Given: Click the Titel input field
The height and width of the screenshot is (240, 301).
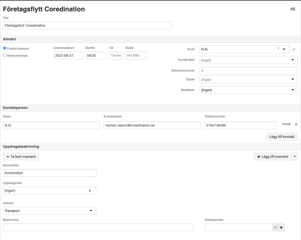Looking at the screenshot, I should click(x=87, y=25).
